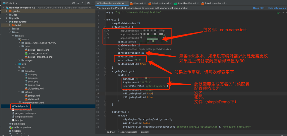
Task: Close the build.gradle (:simpleDemo) tab
Action: (x=126, y=3)
